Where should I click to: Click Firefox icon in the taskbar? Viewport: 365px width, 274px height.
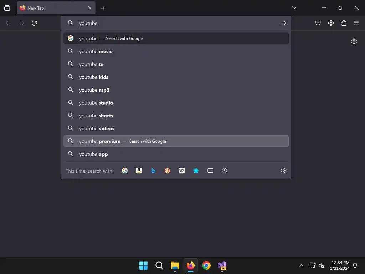click(x=191, y=265)
